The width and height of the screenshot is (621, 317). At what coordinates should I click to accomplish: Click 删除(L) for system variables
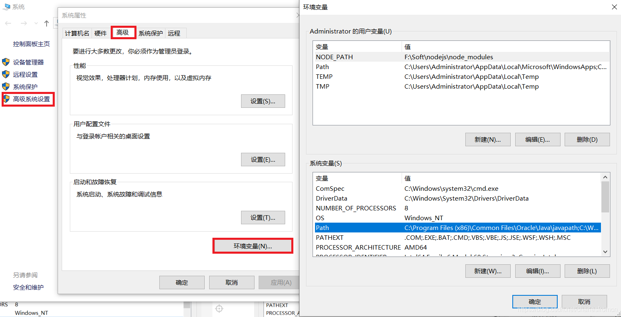pos(587,271)
